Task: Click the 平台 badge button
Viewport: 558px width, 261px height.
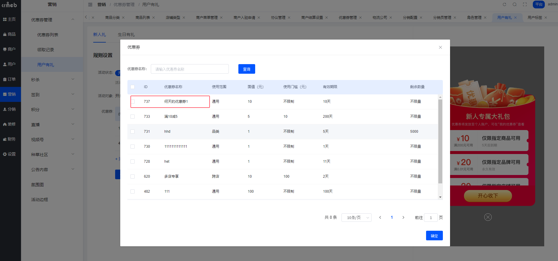Action: (539, 4)
